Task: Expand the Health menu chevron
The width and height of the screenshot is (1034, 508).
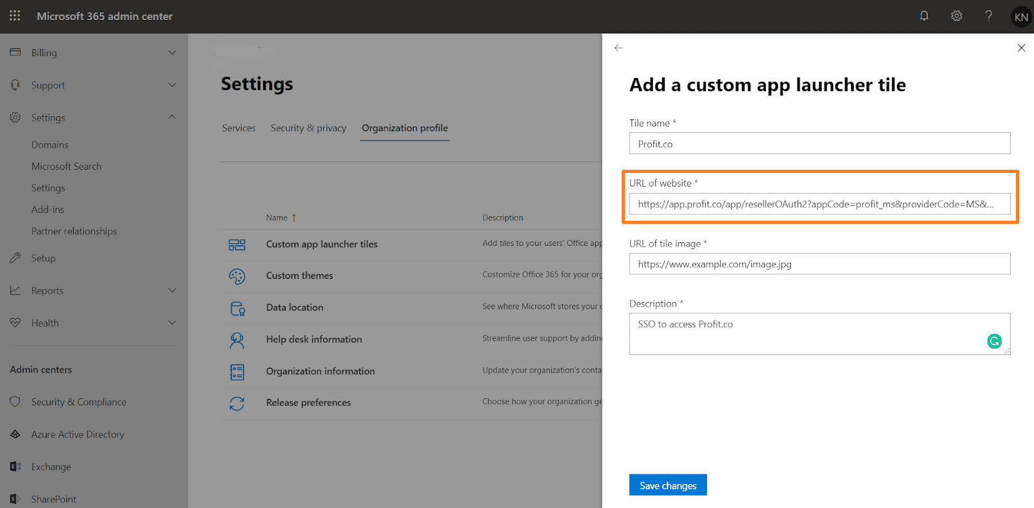Action: click(x=172, y=323)
